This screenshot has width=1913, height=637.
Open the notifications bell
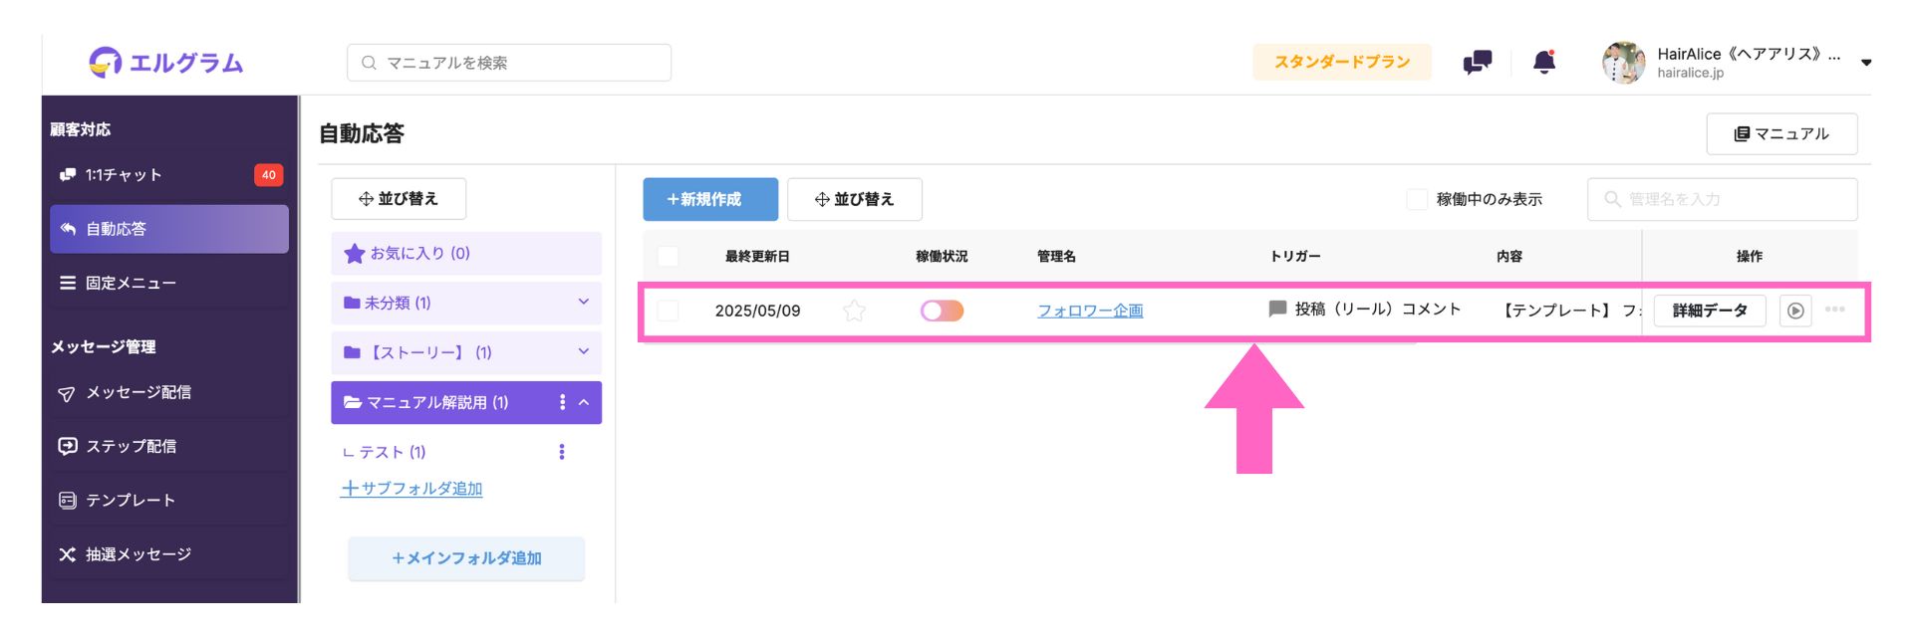(x=1544, y=62)
